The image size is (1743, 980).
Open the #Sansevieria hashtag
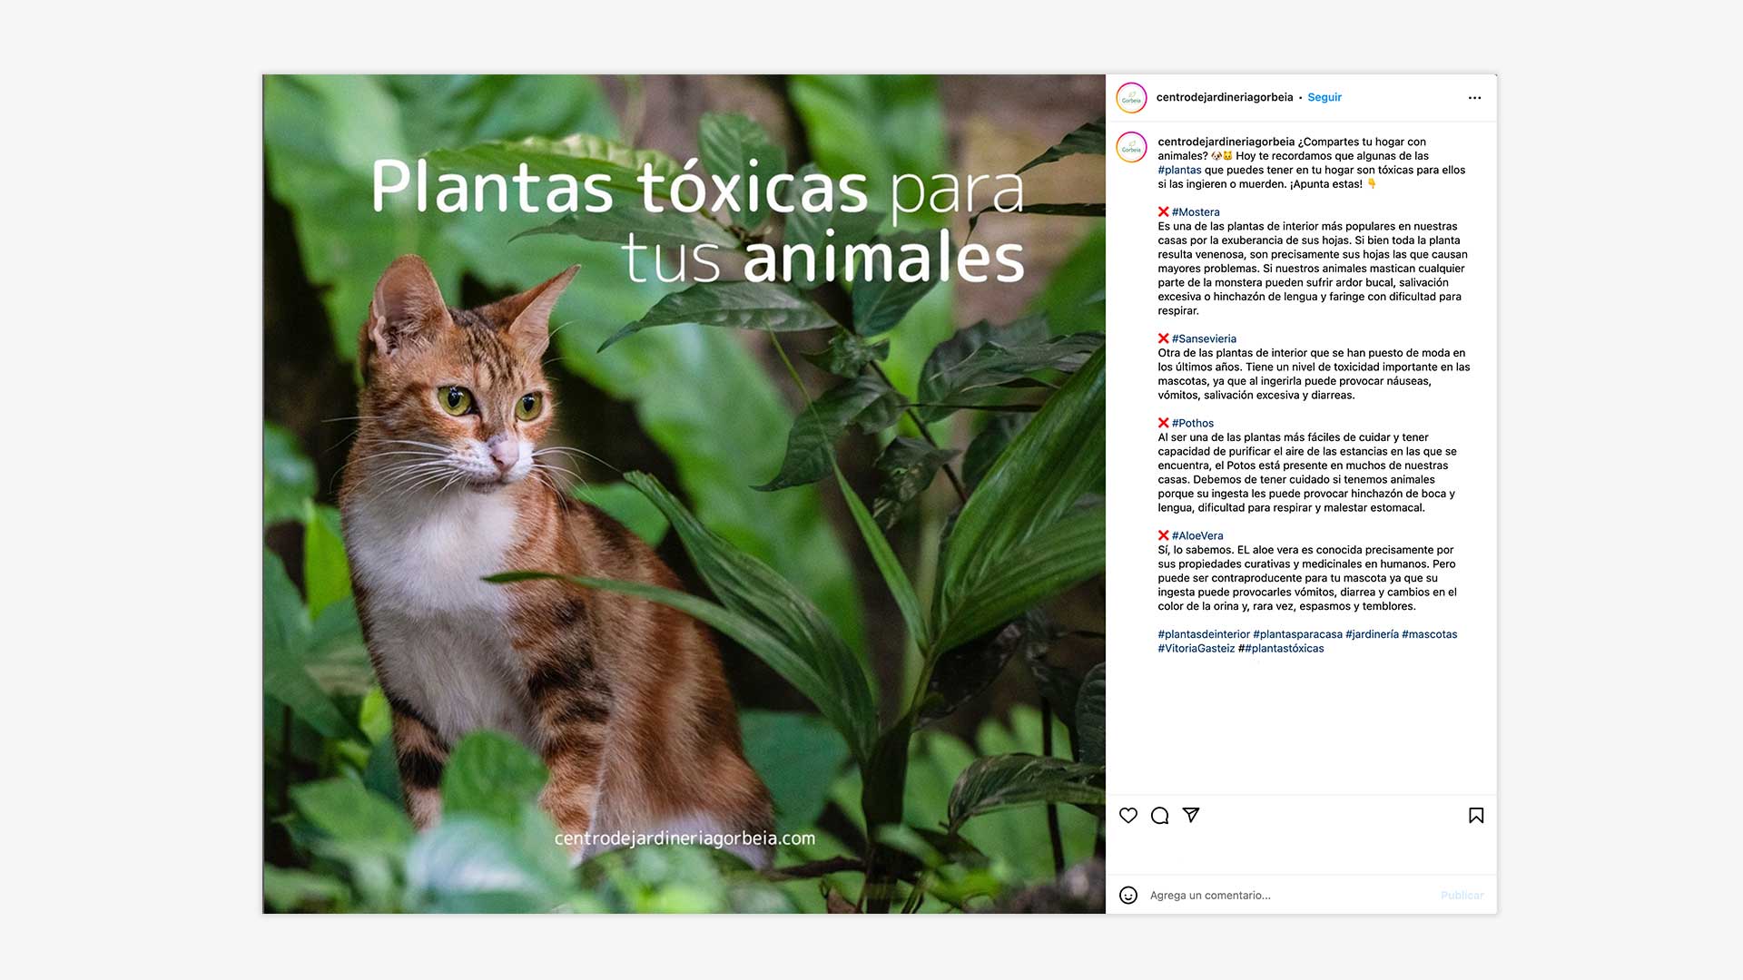(1204, 339)
